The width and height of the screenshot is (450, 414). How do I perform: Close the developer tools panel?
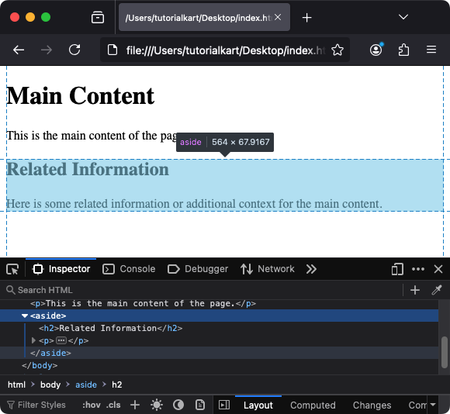[x=438, y=269]
